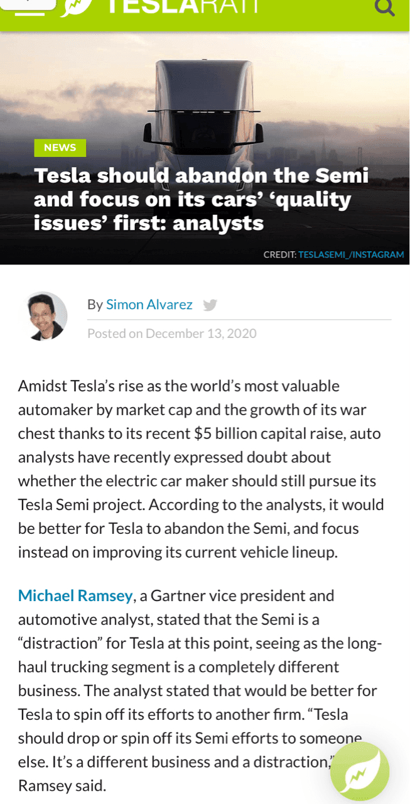Screen dimensions: 410x804
Task: Click the Posted on December 13, 2020 date
Action: point(171,334)
